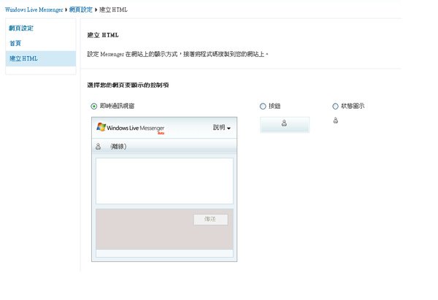Select the 即時通訊視窗 radio option
Viewport: 438px width, 300px height.
(94, 106)
